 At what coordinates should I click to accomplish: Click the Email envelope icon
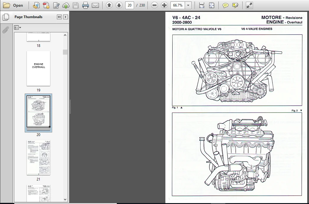[95, 5]
